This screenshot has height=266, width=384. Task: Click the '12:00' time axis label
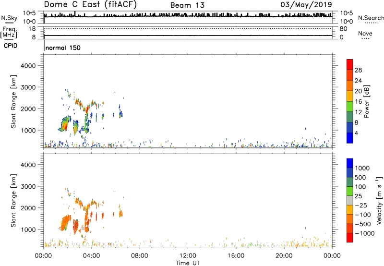click(188, 256)
